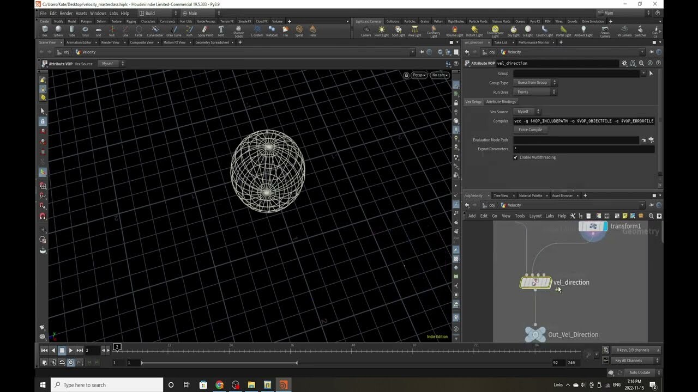Image resolution: width=698 pixels, height=392 pixels.
Task: Click the vel_direction node in the network editor
Action: [535, 282]
